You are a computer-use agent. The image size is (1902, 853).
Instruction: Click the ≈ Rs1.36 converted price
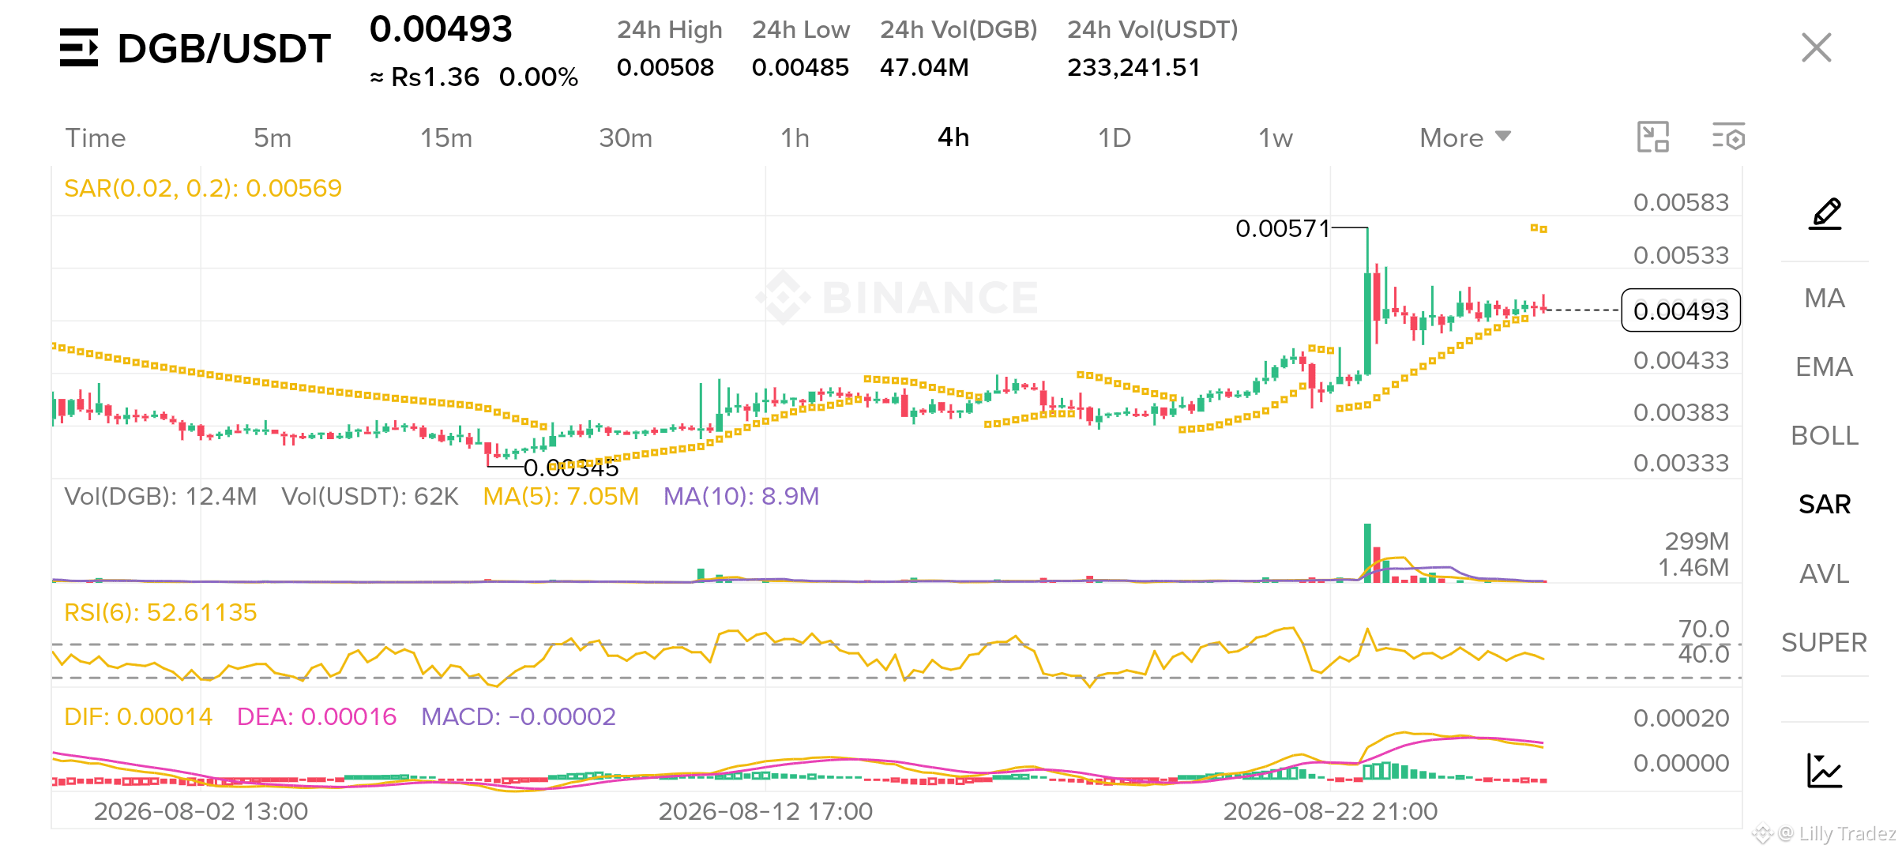[x=425, y=77]
